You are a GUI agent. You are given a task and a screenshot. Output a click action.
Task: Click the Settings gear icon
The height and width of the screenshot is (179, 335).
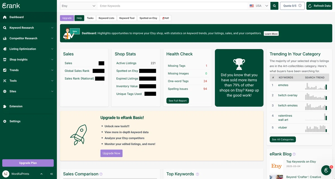pos(4,121)
